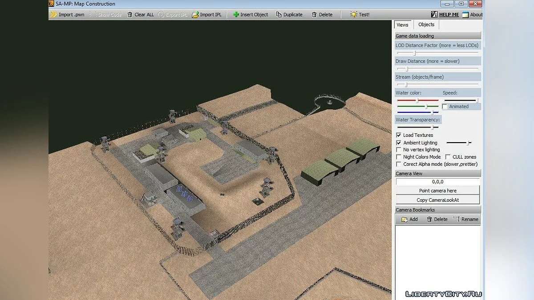Image resolution: width=534 pixels, height=300 pixels.
Task: Click the green Insert Object plus icon
Action: (236, 15)
